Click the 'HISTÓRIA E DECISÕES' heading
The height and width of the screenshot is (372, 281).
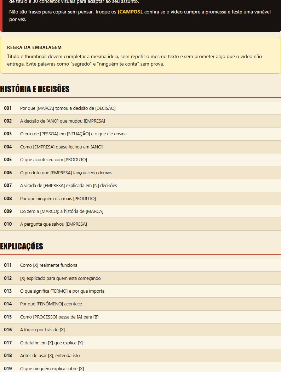35,89
